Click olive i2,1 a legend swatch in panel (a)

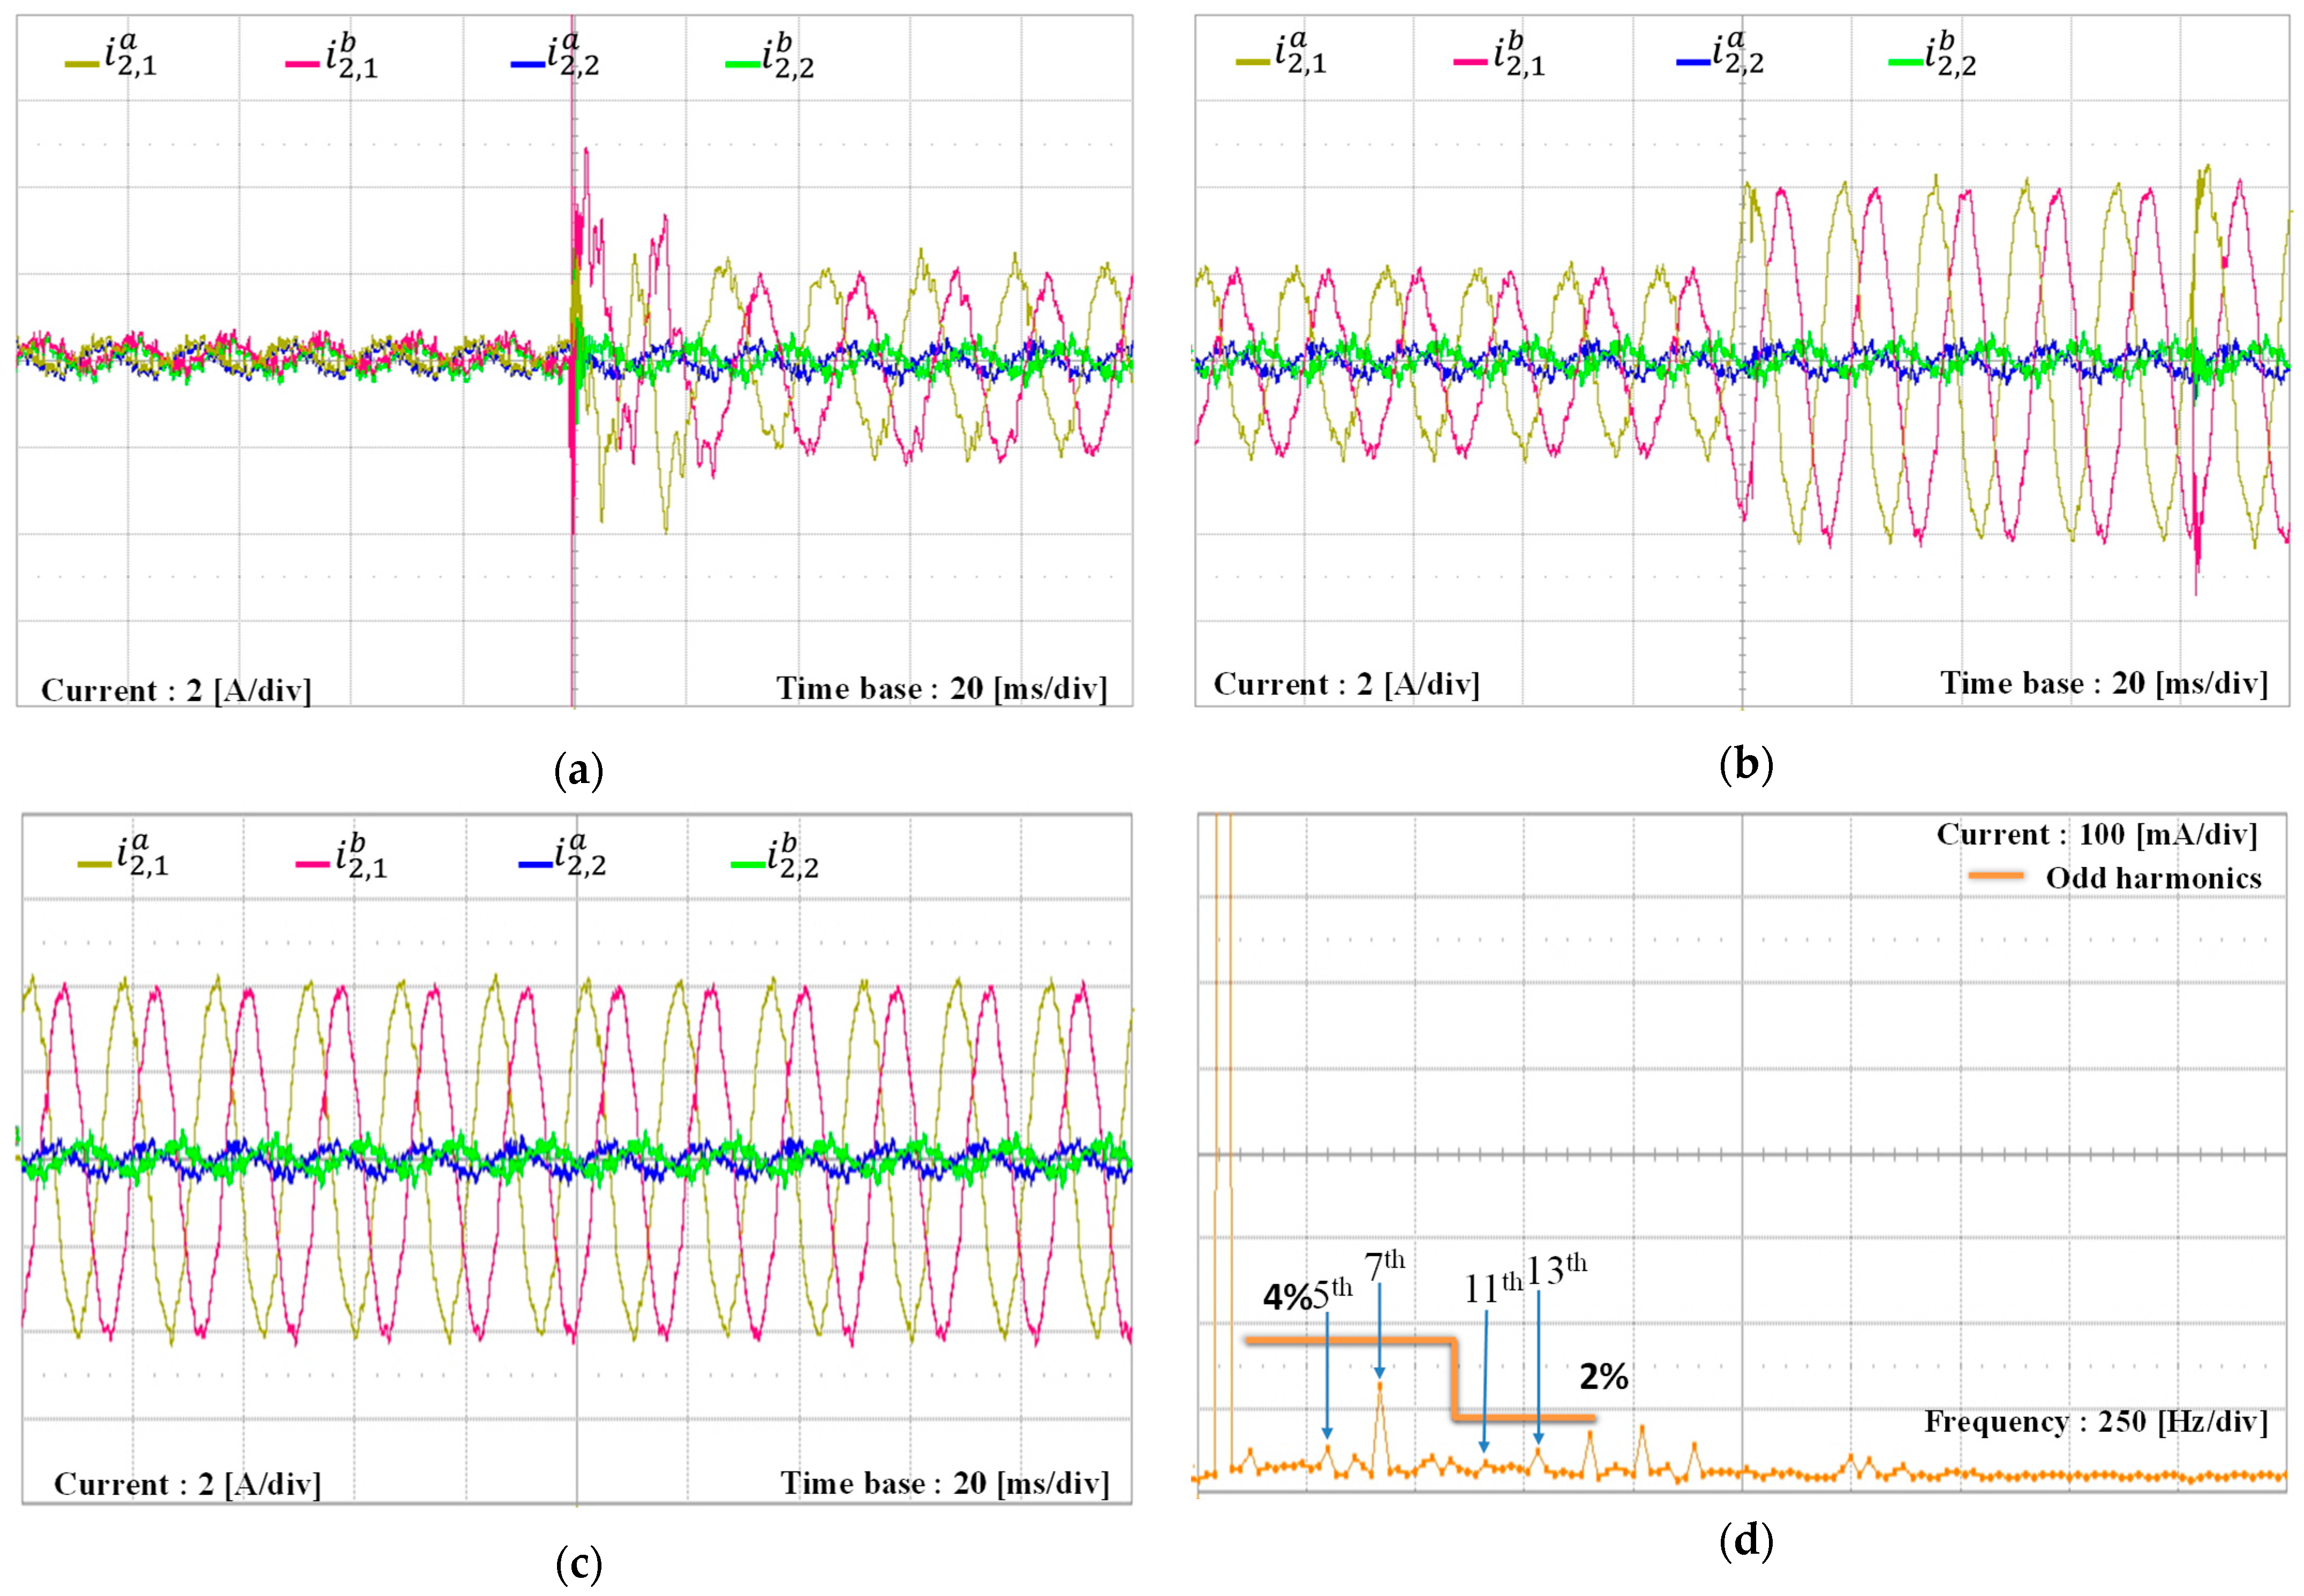pos(82,65)
